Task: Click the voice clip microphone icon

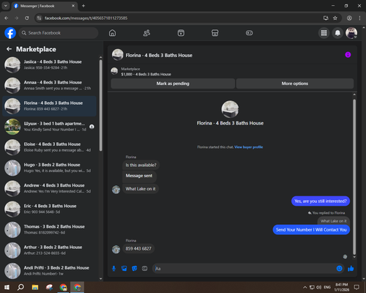Action: click(x=113, y=269)
